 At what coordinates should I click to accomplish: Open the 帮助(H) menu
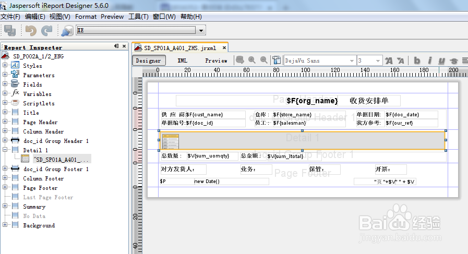(191, 17)
